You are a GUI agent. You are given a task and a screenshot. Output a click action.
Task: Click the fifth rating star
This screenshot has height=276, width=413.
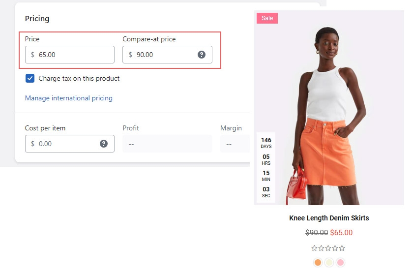pyautogui.click(x=342, y=248)
